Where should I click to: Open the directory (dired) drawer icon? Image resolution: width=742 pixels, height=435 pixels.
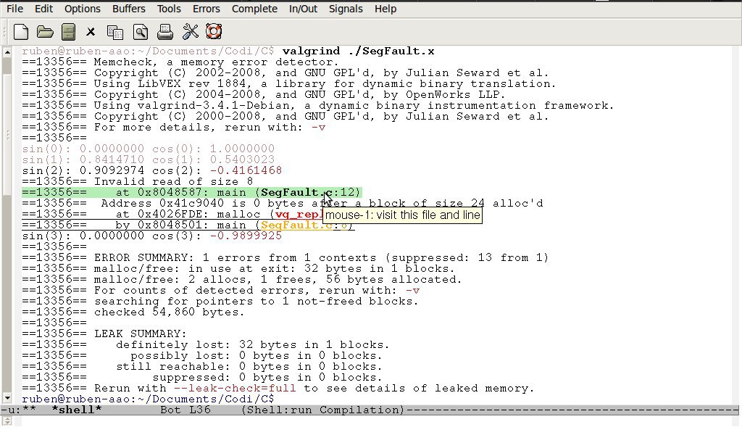69,32
